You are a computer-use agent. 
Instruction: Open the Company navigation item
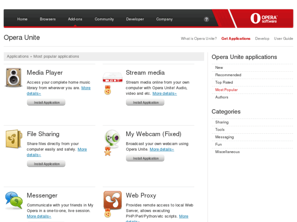click(164, 19)
